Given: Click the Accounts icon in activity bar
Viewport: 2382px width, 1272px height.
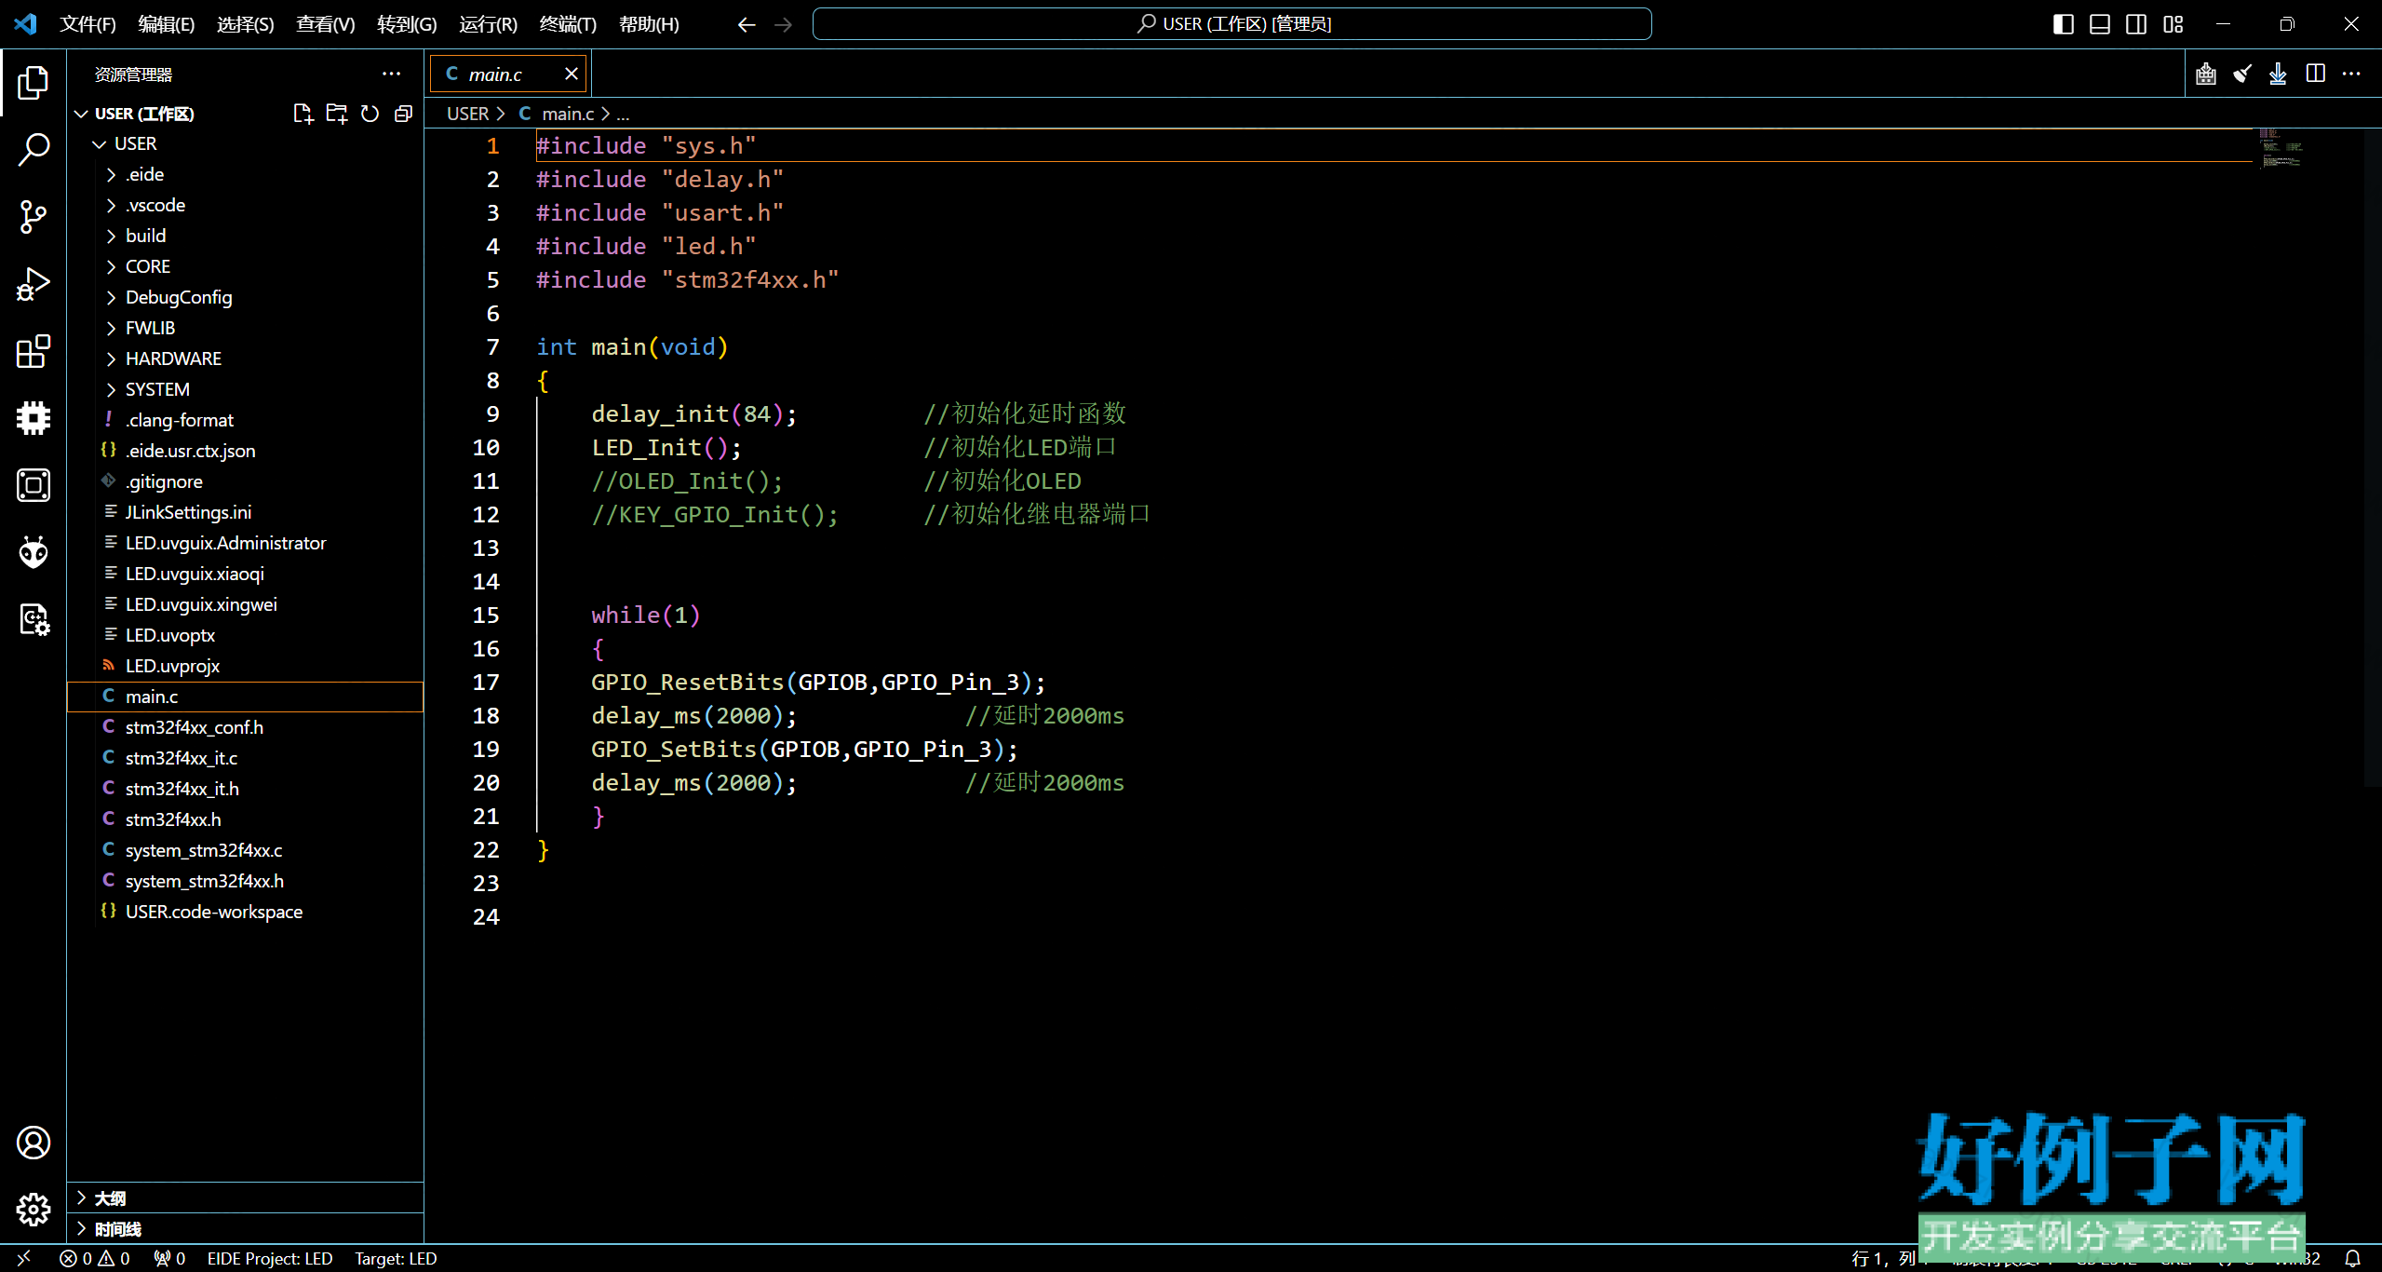Looking at the screenshot, I should 34,1143.
